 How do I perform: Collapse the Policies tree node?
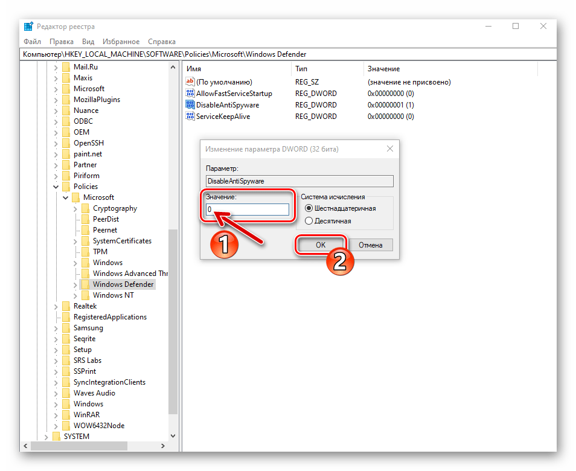(56, 187)
